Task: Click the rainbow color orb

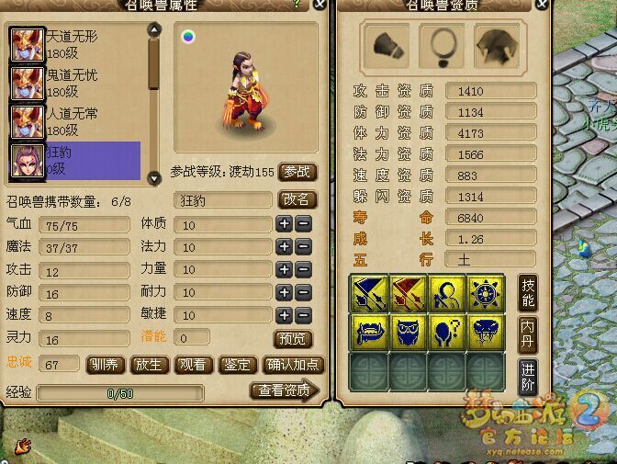Action: pyautogui.click(x=188, y=37)
